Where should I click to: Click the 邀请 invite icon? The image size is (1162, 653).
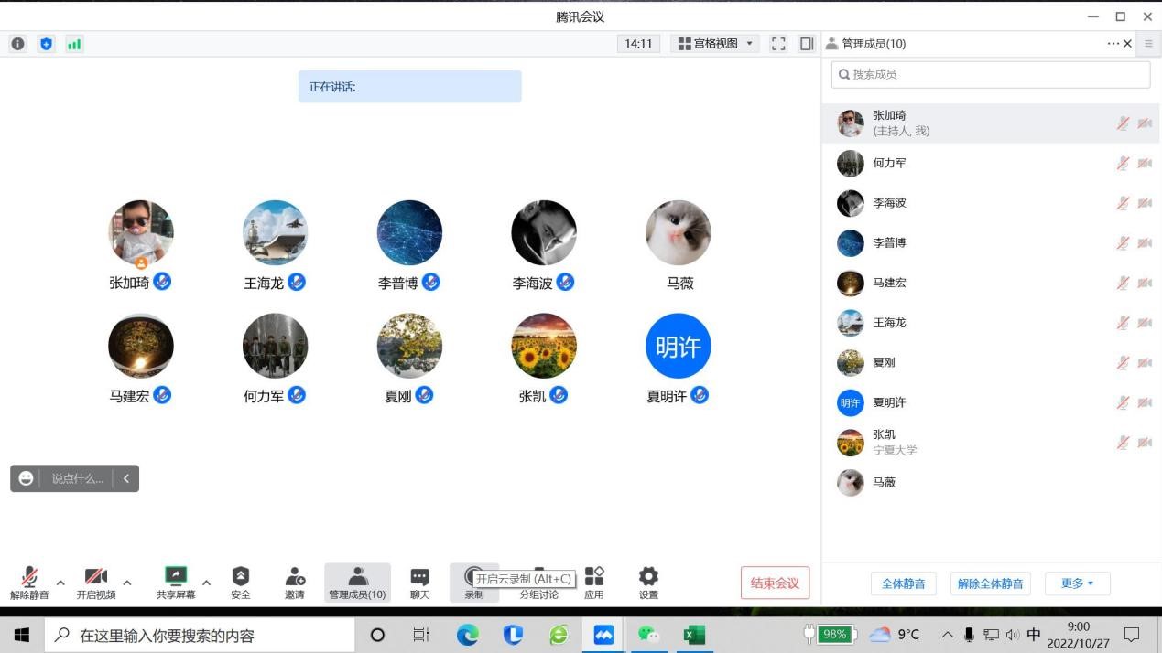pyautogui.click(x=295, y=576)
